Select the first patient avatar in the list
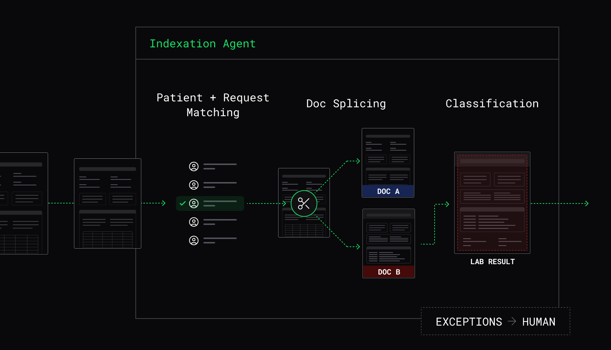 [x=194, y=166]
